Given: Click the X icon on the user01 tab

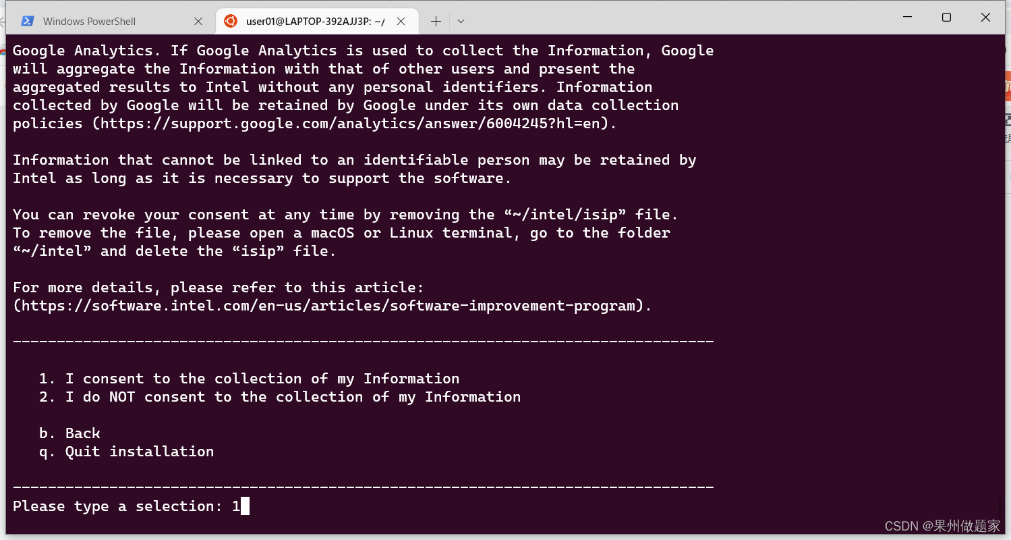Looking at the screenshot, I should coord(401,21).
